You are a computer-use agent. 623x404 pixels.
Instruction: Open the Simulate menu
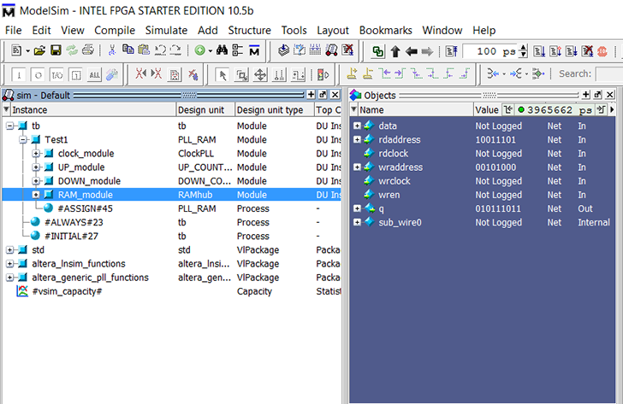tap(166, 30)
